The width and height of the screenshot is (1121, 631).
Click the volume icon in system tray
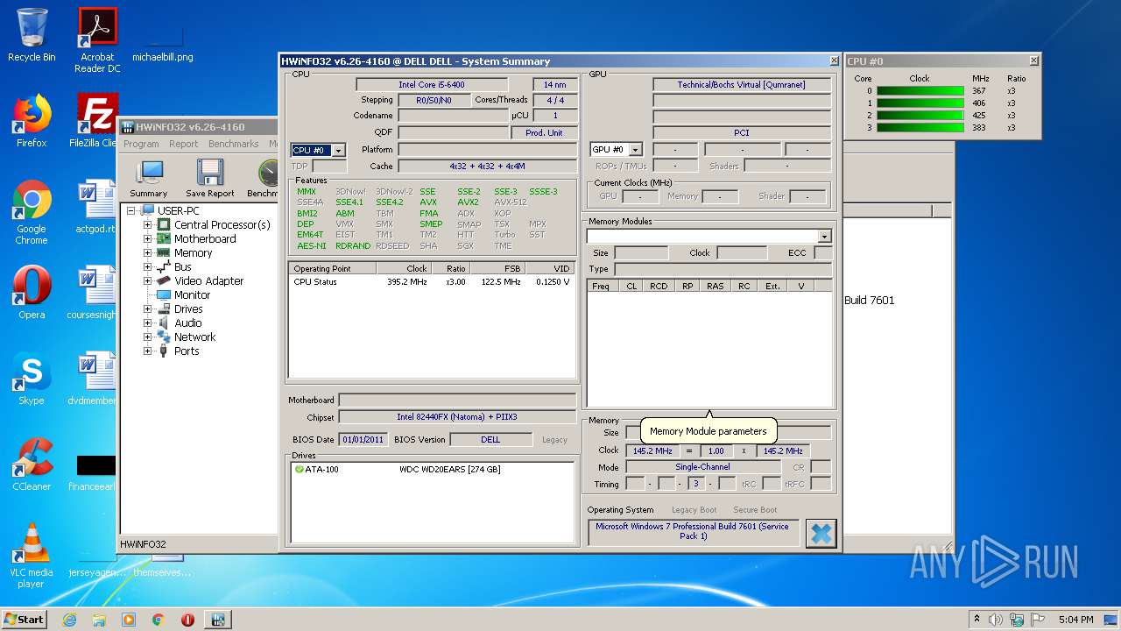click(995, 620)
